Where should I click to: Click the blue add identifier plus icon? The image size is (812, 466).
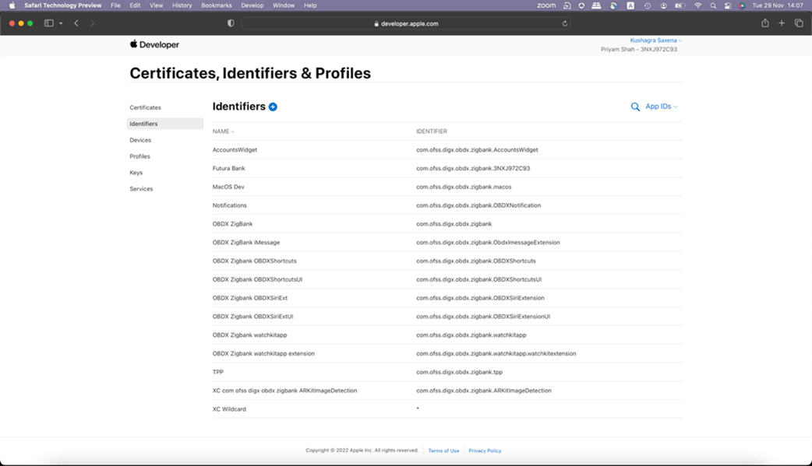coord(273,107)
